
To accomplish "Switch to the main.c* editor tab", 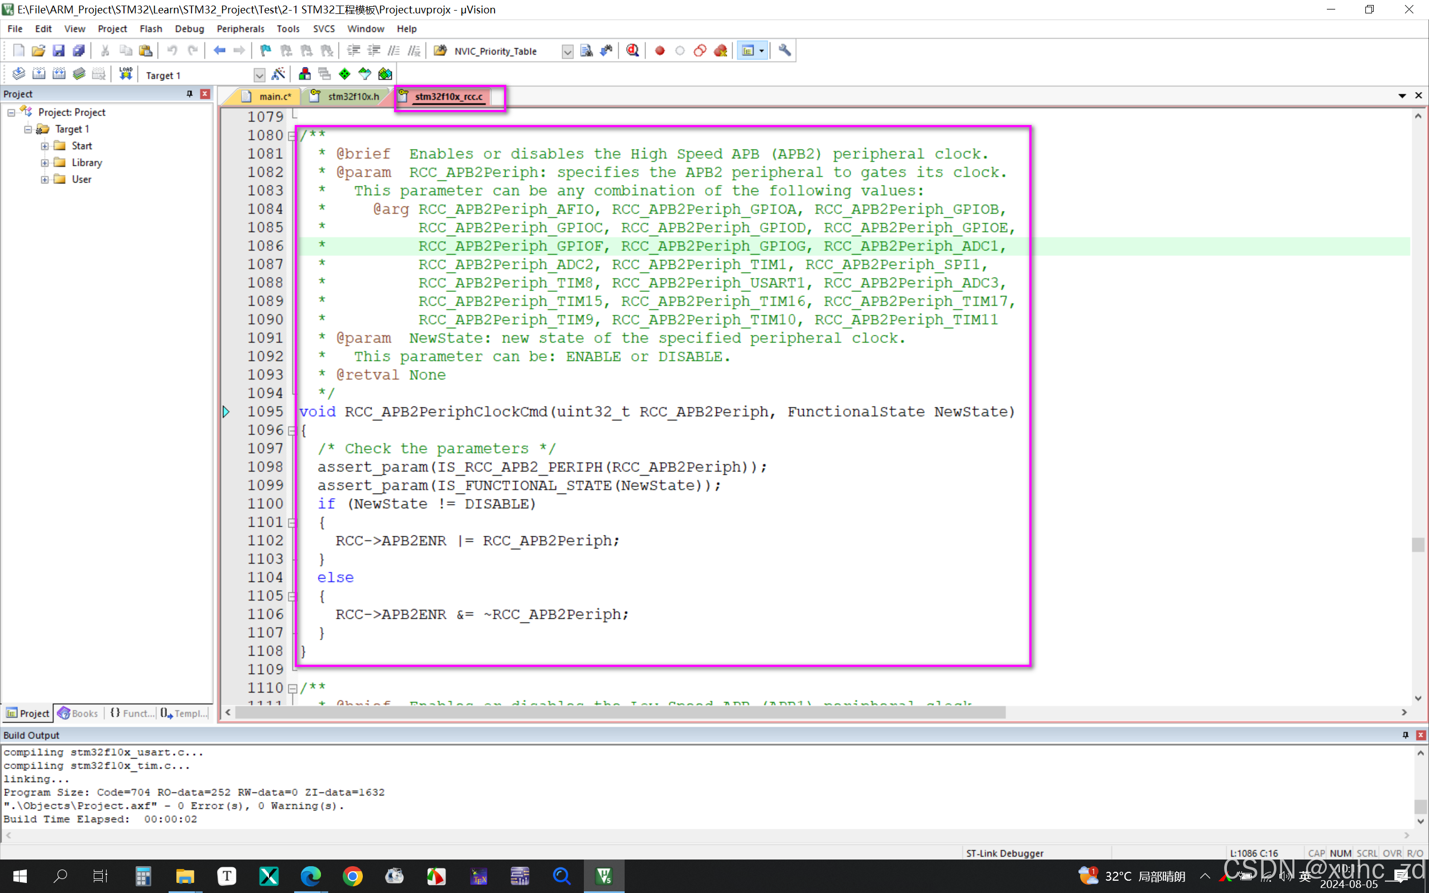I will pos(267,96).
